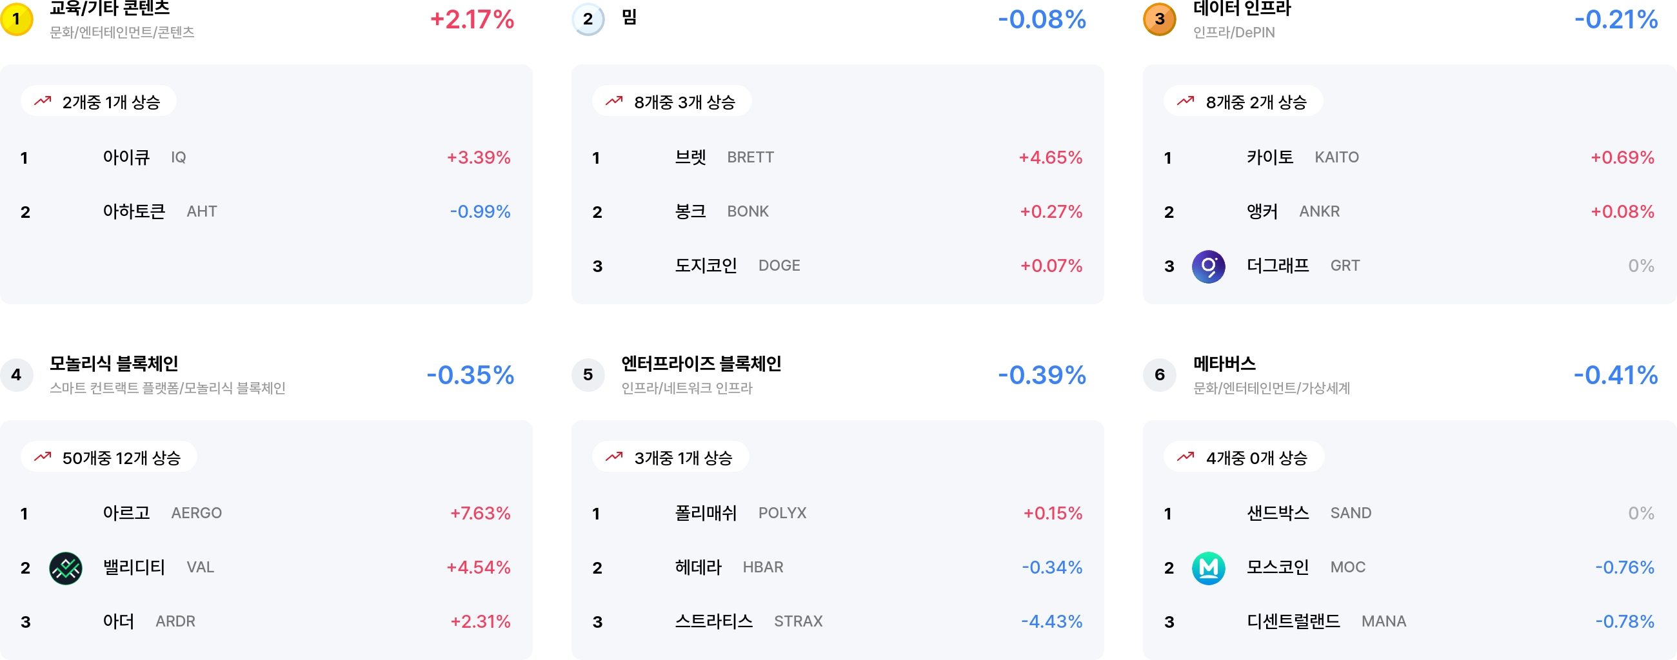Click the silver rank 2 badge
The width and height of the screenshot is (1677, 660).
pos(588,19)
